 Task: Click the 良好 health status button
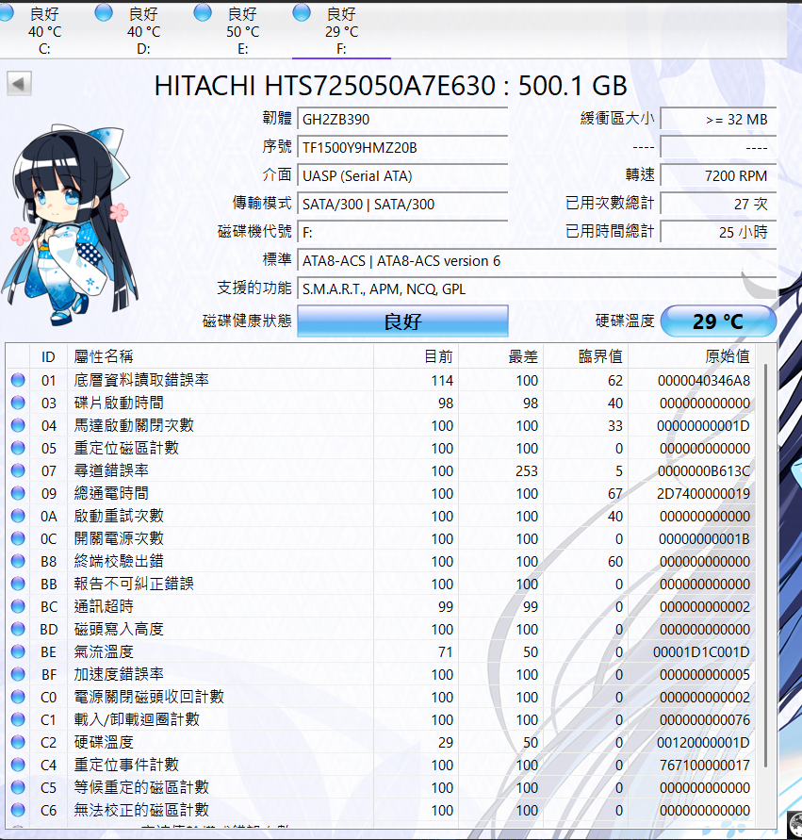tap(402, 321)
